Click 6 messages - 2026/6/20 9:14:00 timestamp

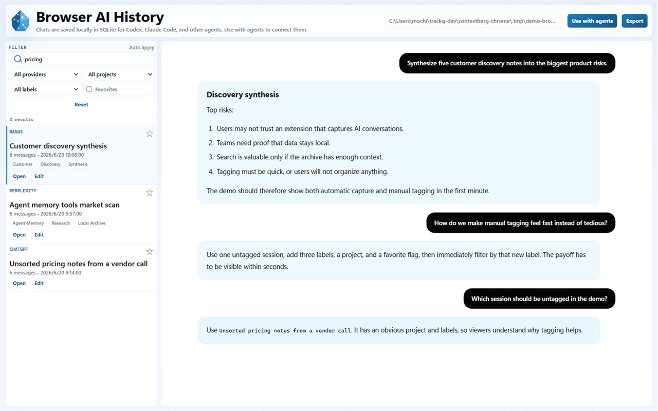[x=45, y=273]
